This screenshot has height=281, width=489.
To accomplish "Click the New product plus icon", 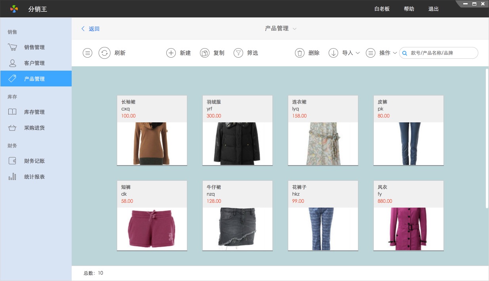I will (x=171, y=53).
